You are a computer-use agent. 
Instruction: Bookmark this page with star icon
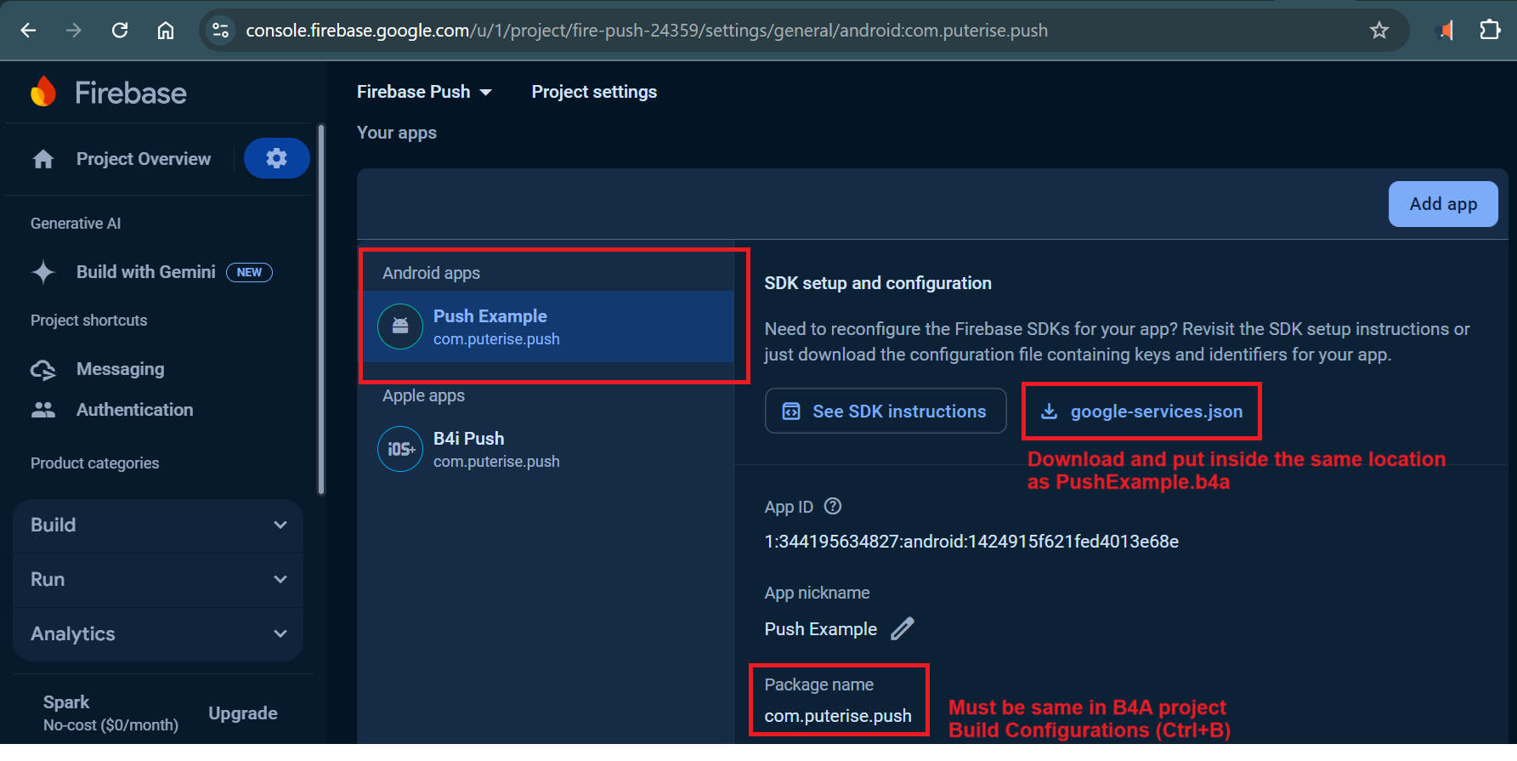(1378, 31)
